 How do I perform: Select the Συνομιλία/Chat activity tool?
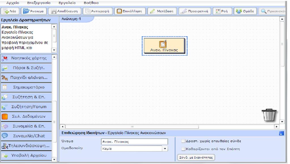pos(26,136)
